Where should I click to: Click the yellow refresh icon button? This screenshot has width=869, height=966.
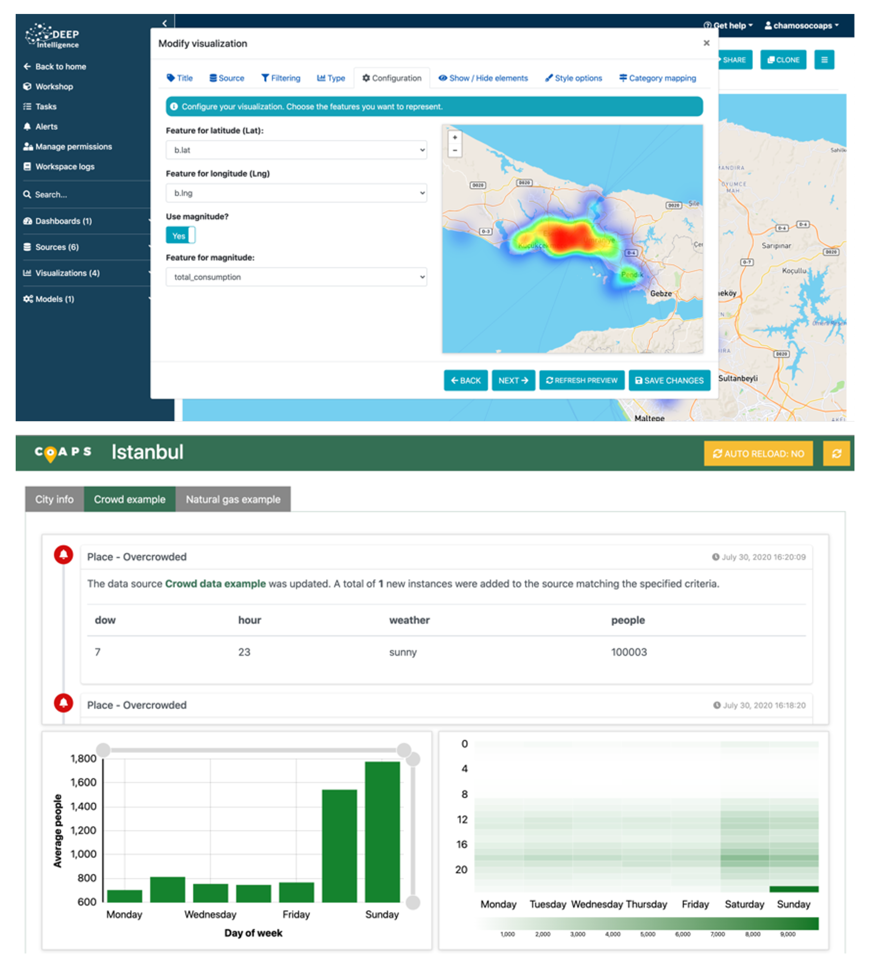836,453
